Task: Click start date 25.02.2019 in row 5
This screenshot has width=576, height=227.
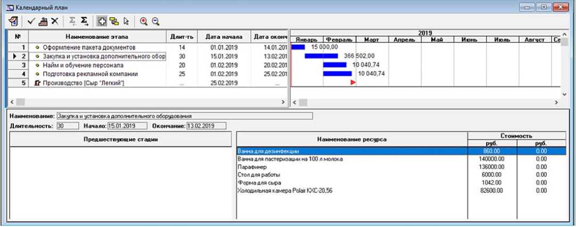Action: coord(224,83)
